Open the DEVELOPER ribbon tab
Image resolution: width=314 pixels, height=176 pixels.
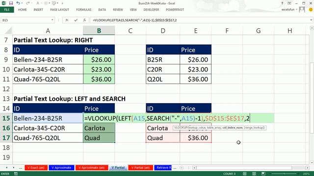coord(151,10)
